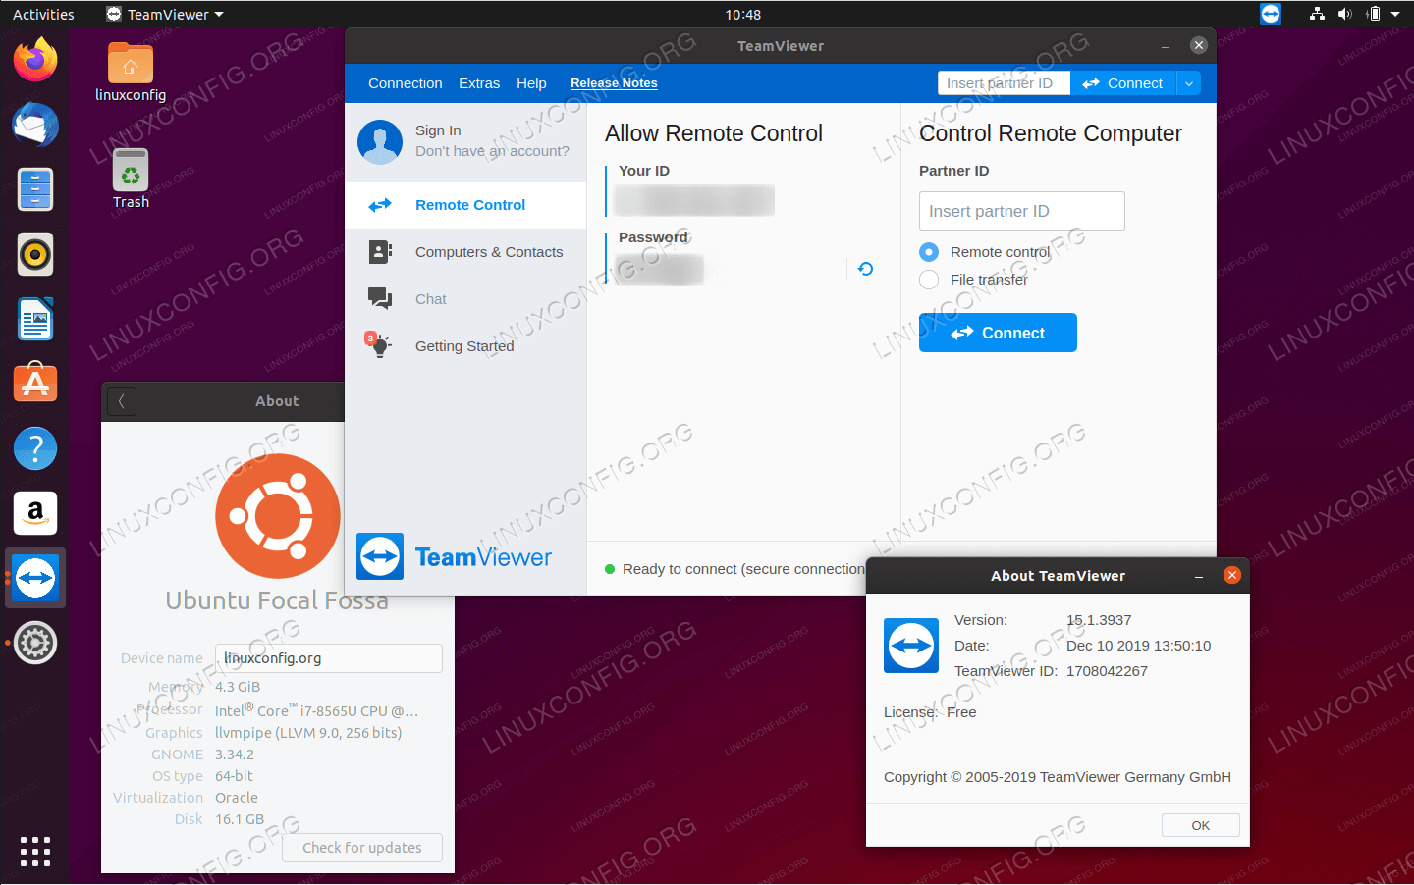The image size is (1414, 885).
Task: Open Settings gear in the dock
Action: 35,643
